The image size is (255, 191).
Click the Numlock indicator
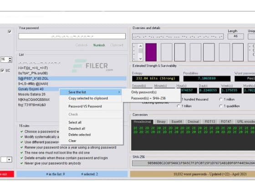pos(99,45)
